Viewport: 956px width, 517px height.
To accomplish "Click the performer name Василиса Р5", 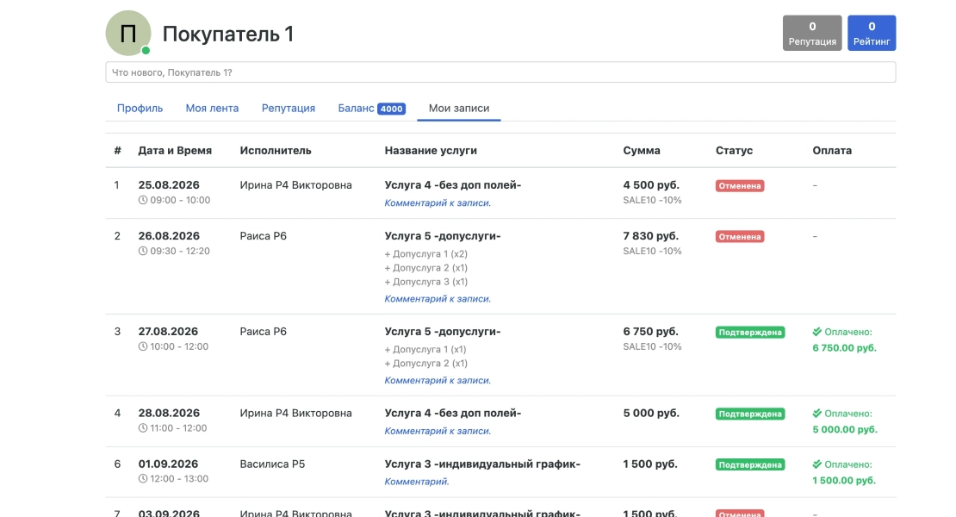I will 272,464.
